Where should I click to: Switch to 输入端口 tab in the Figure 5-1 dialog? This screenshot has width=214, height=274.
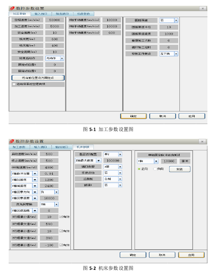(41, 14)
